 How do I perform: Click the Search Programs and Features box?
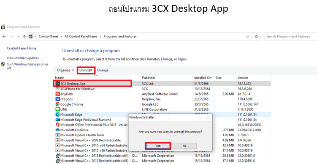click(290, 37)
